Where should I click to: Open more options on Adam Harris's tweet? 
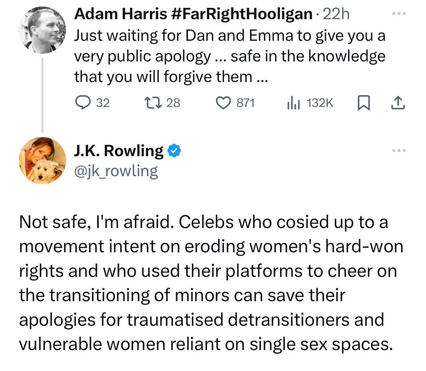[399, 14]
